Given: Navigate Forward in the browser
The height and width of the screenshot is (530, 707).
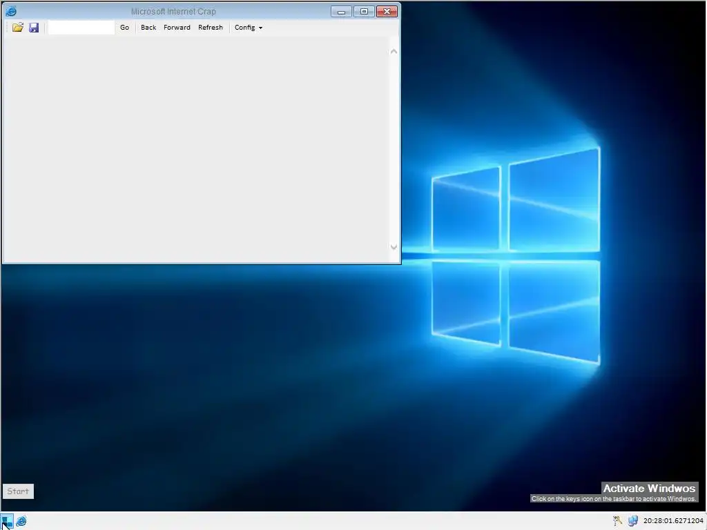Looking at the screenshot, I should point(177,28).
